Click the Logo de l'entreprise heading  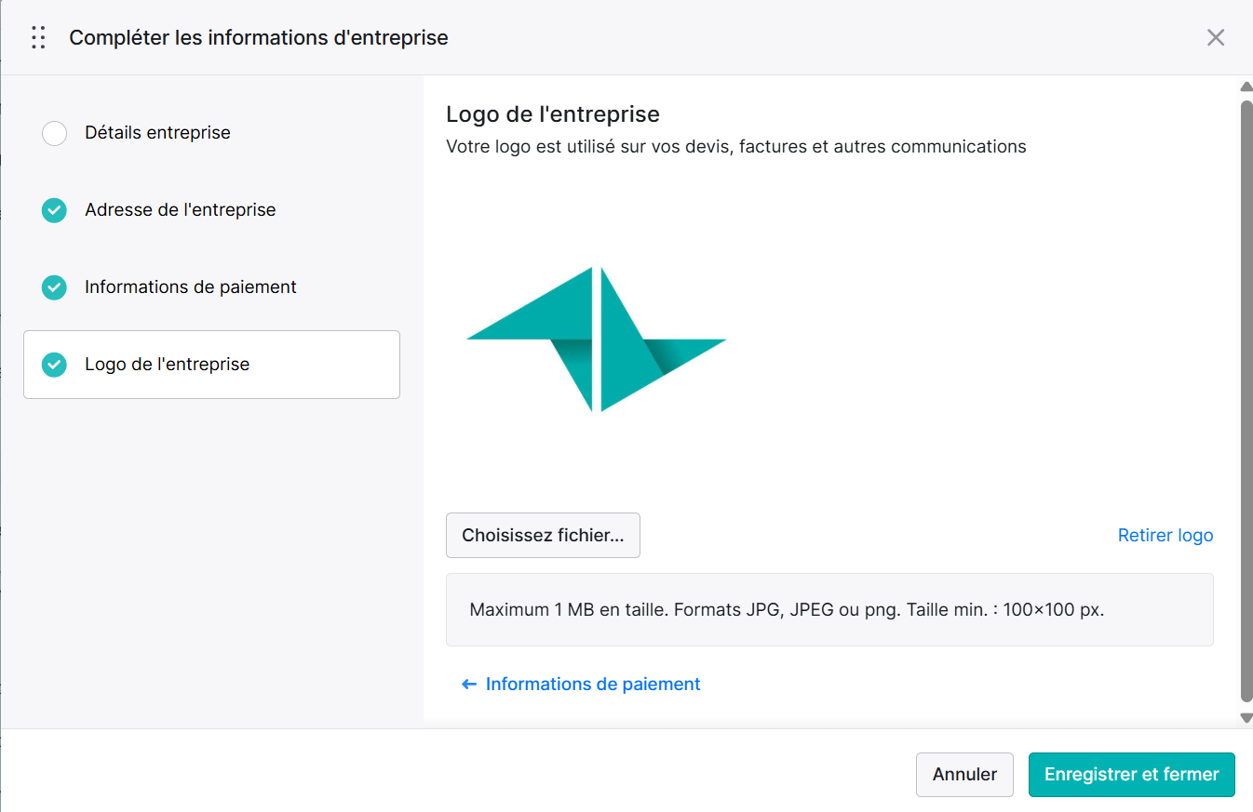tap(553, 114)
